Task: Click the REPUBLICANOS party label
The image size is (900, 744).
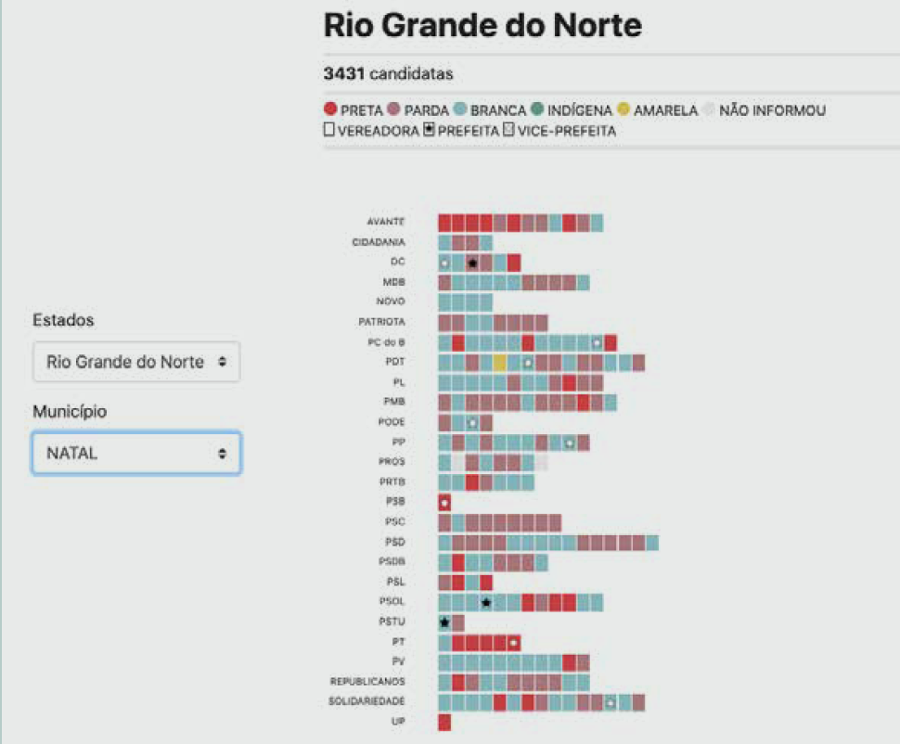Action: coord(367,682)
